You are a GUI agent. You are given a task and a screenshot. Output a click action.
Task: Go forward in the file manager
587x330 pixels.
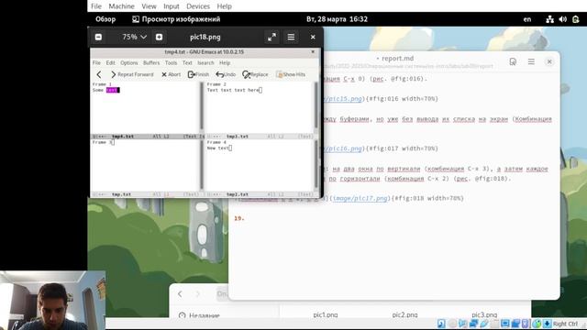pos(198,294)
